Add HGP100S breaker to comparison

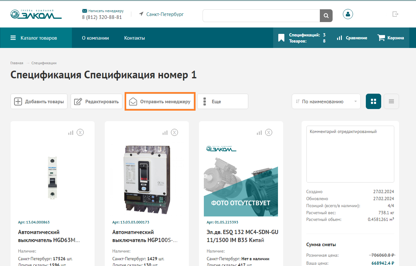(x=165, y=132)
